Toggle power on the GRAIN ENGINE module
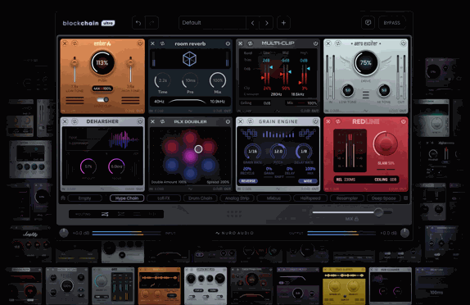Image resolution: width=470 pixels, height=305 pixels. coord(315,121)
